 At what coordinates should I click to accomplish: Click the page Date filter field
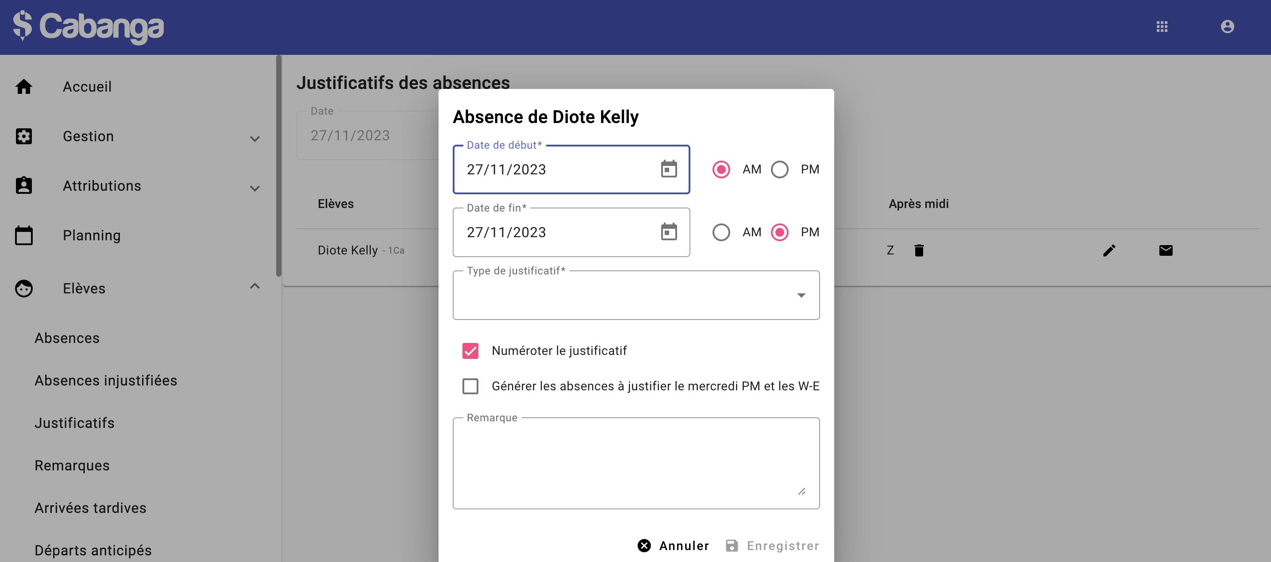[x=368, y=135]
